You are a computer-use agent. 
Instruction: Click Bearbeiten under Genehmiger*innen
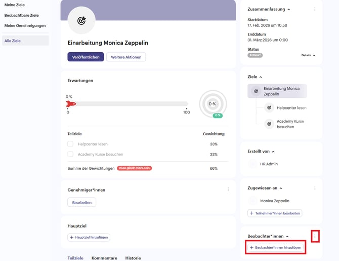coord(82,203)
